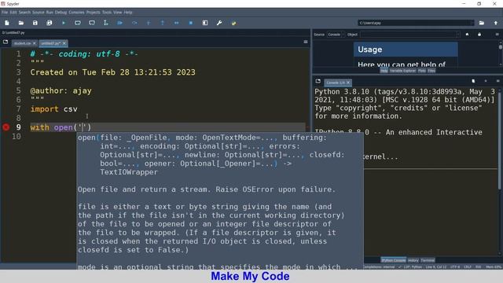Run selection or current line
This screenshot has width=503, height=283.
point(105,23)
